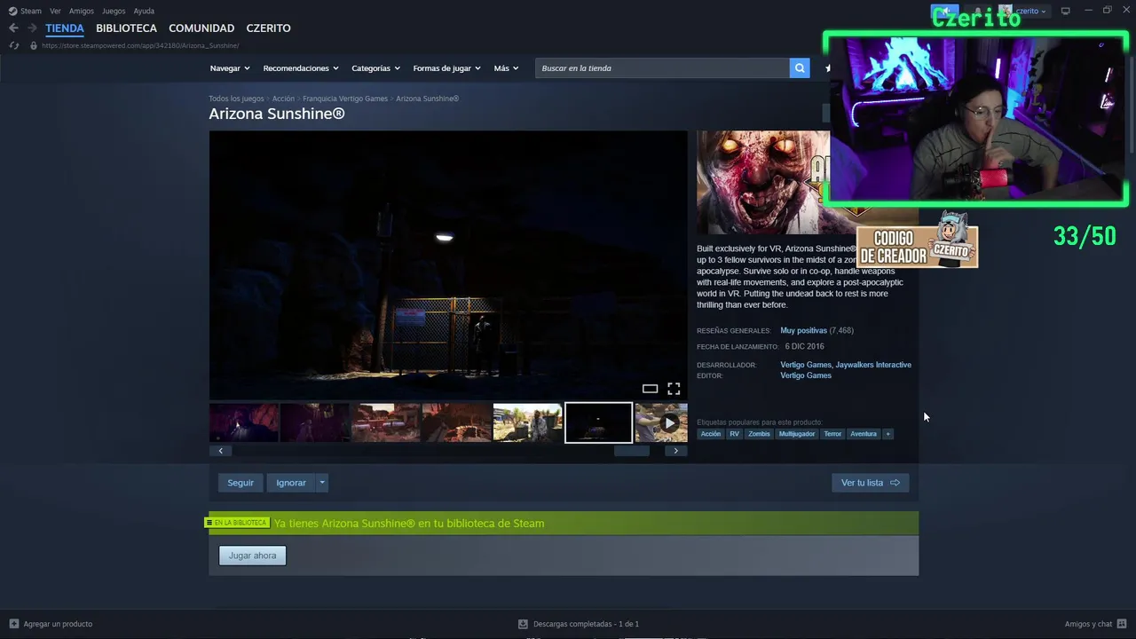
Task: Select the Multijugador tag
Action: (797, 434)
